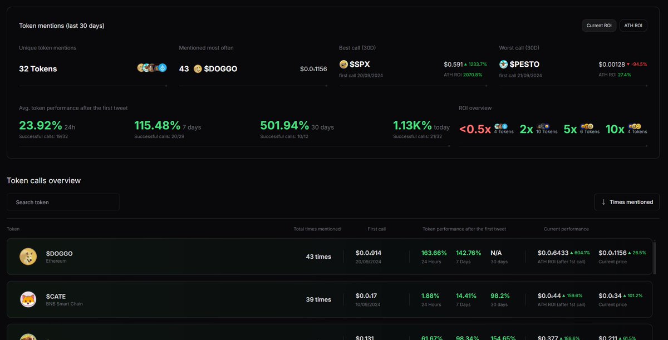
Task: Click the 501.94% 30 days performance value
Action: [284, 125]
